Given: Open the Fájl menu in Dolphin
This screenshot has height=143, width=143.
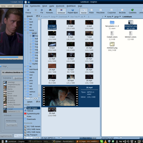Looking at the screenshot, I should pos(26,6).
